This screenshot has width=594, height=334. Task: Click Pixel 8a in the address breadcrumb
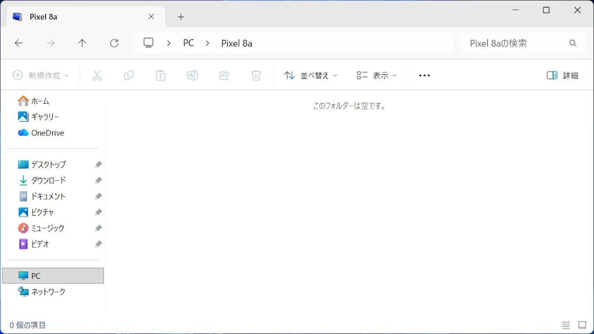click(x=237, y=43)
